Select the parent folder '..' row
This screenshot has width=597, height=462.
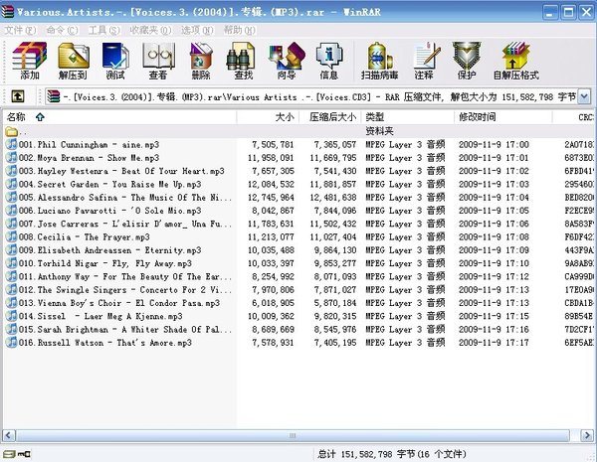click(x=298, y=131)
